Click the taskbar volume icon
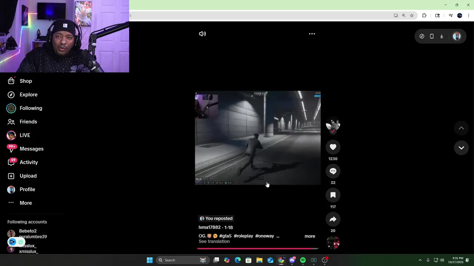 (x=442, y=260)
